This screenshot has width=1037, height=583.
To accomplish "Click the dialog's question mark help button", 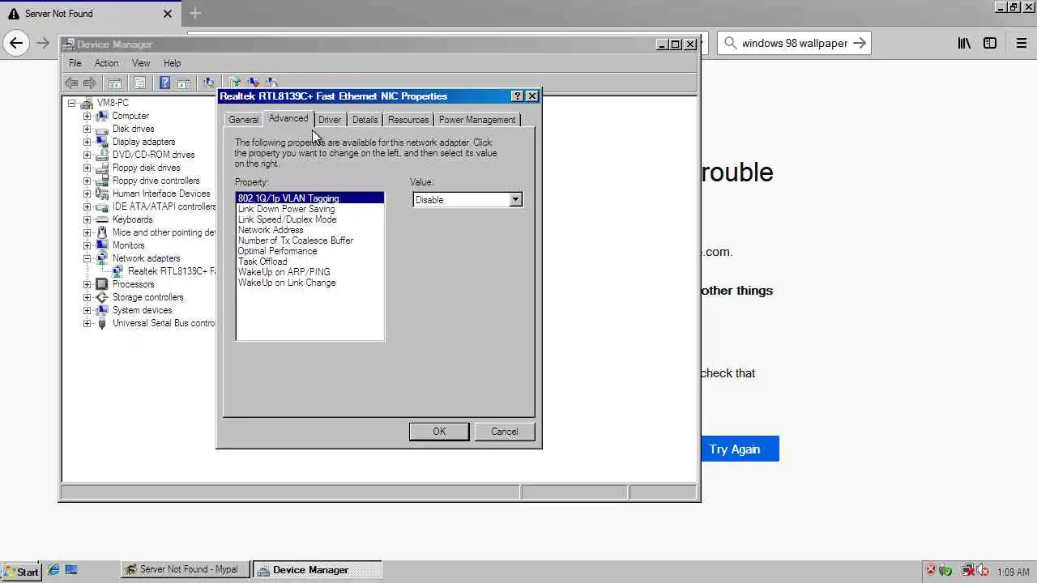I will click(x=518, y=96).
